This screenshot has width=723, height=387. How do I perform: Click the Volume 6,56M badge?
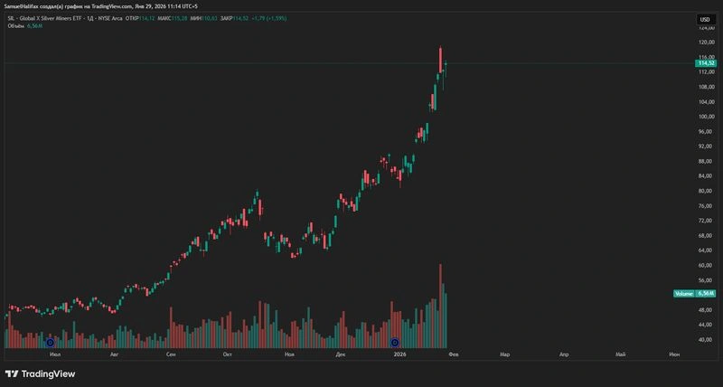[x=695, y=293]
